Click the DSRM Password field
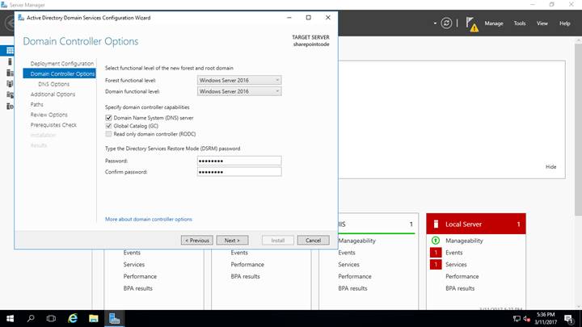 click(239, 161)
